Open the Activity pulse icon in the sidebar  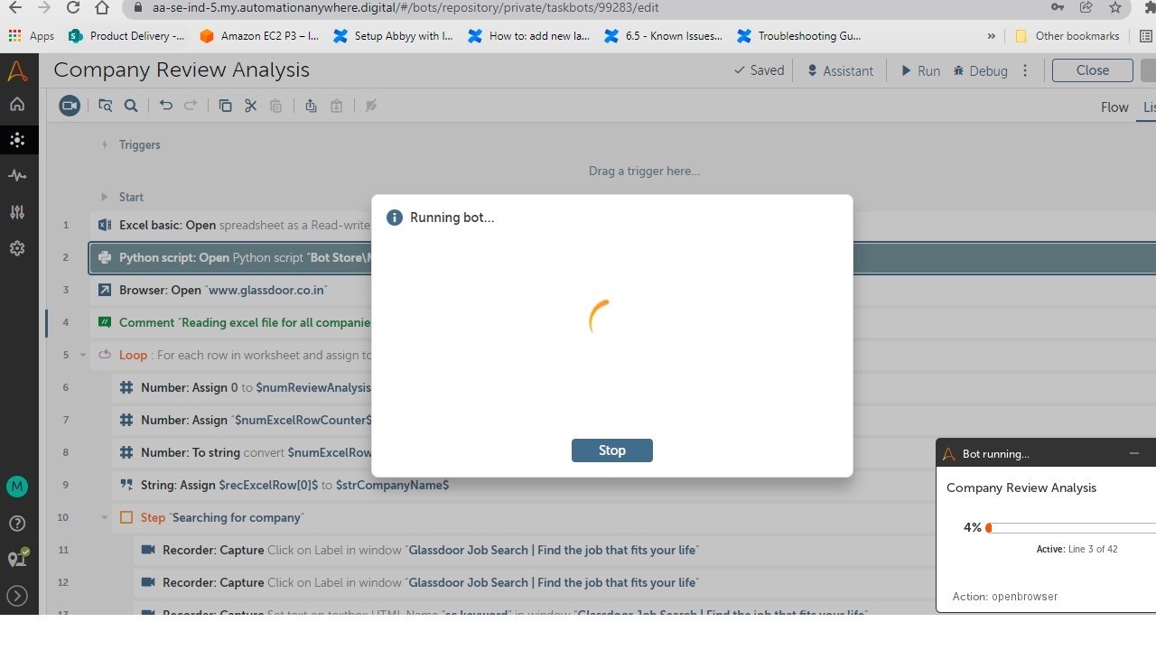point(17,176)
